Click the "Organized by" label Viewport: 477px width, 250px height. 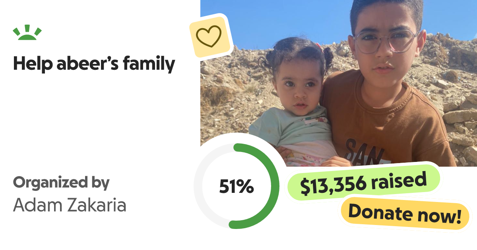(x=61, y=183)
